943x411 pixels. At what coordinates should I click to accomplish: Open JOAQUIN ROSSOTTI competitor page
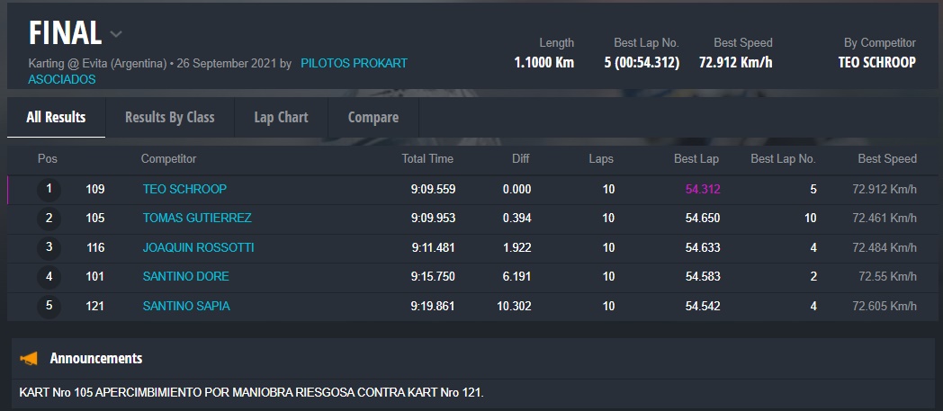198,247
